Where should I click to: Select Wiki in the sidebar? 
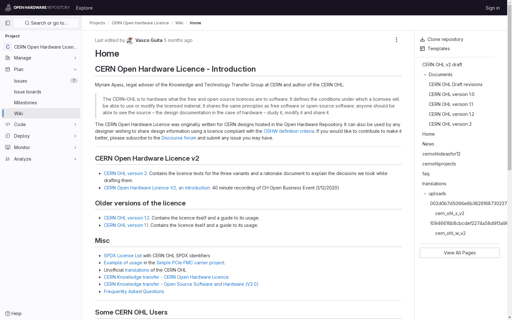(41, 114)
